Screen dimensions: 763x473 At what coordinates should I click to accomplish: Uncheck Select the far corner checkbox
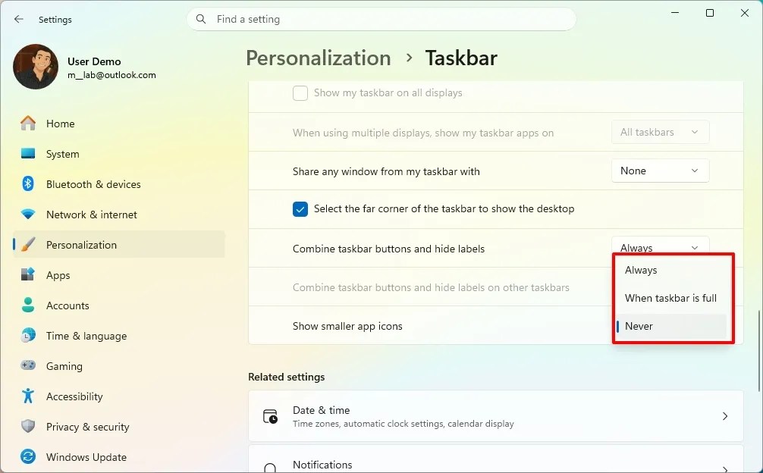coord(300,209)
